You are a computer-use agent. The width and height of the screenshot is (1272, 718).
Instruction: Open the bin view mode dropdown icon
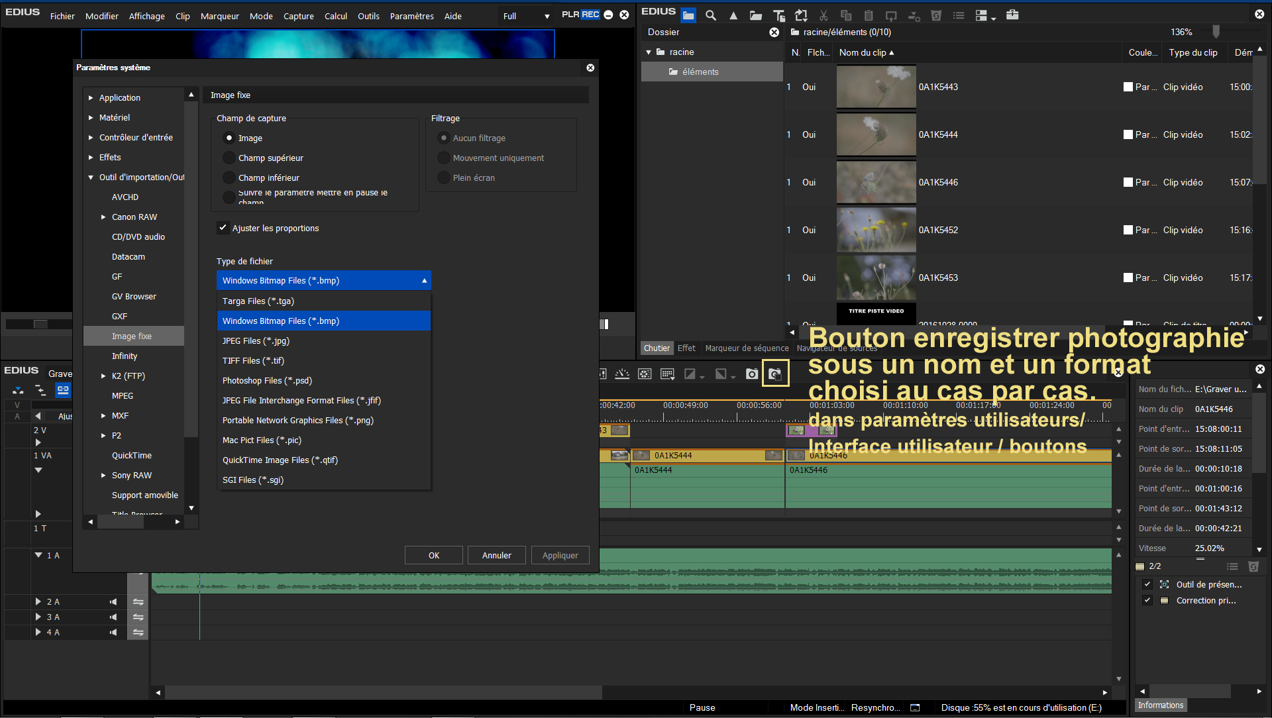point(985,15)
